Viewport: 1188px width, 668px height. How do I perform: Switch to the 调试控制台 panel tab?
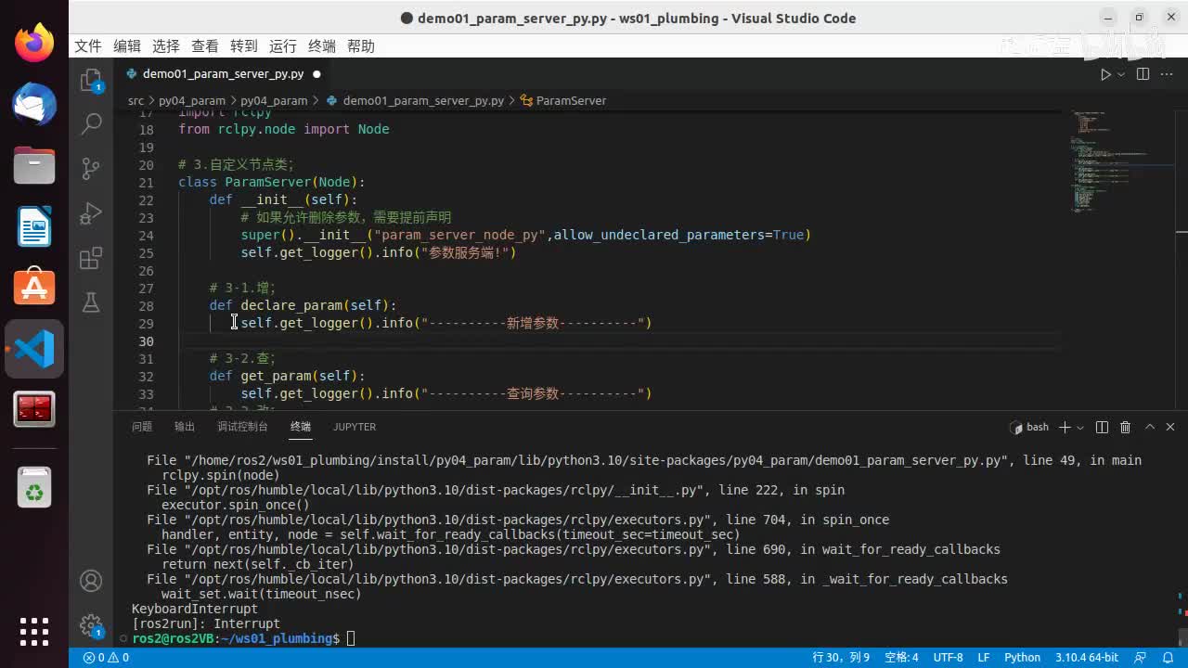pyautogui.click(x=242, y=427)
